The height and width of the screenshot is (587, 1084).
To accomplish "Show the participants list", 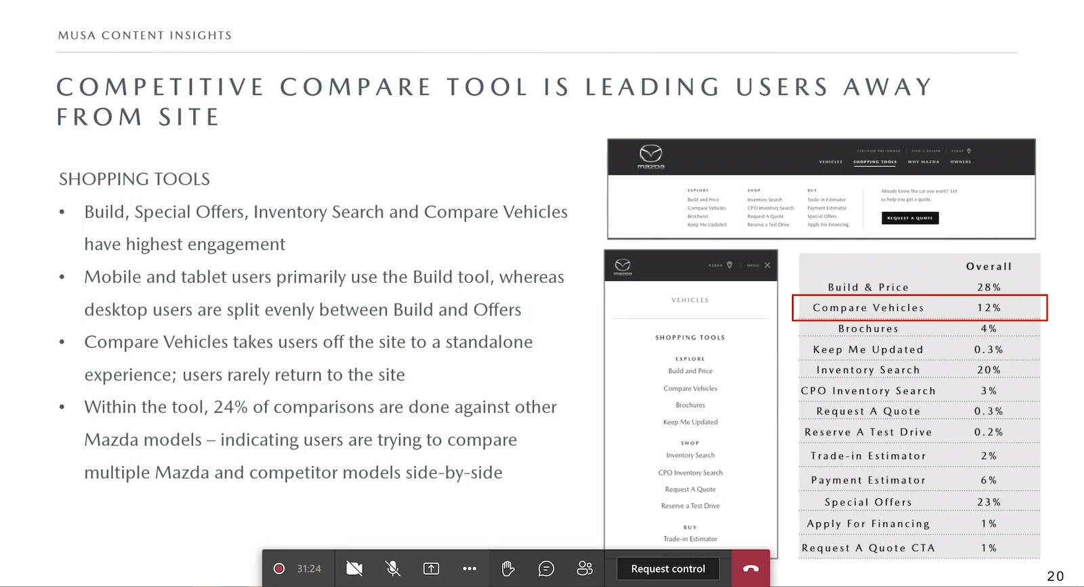I will coord(585,569).
